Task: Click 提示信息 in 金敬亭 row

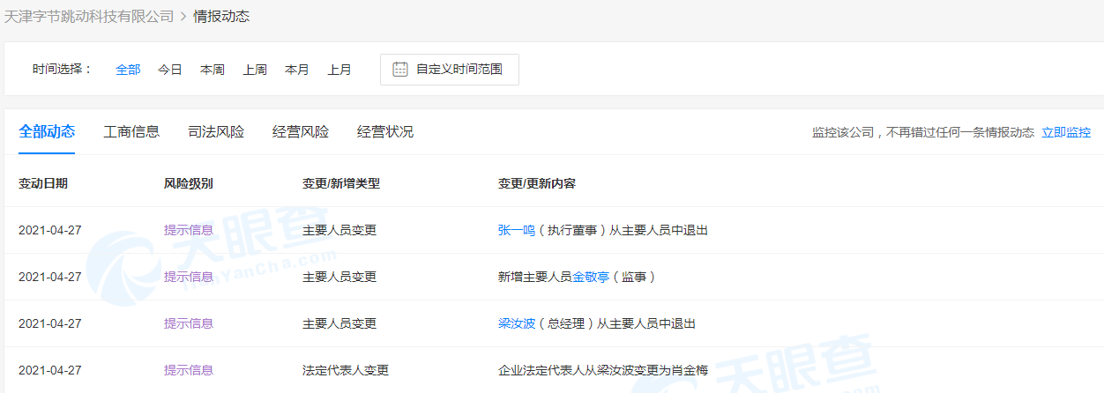Action: click(x=189, y=277)
